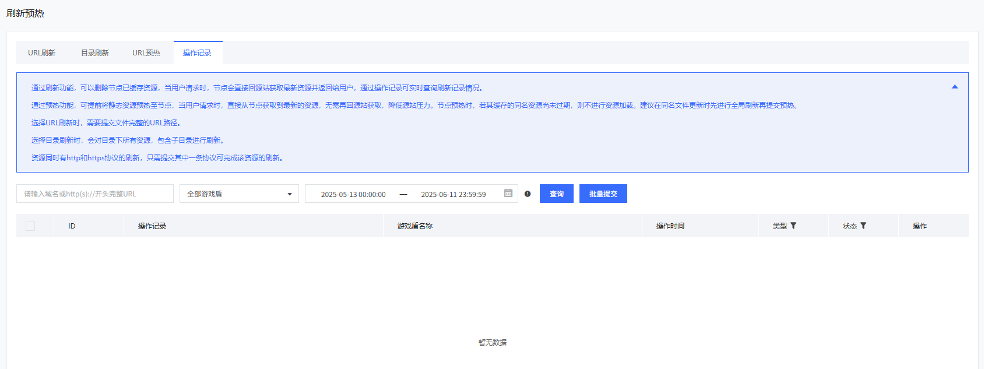Click the 操作记录 column header in table
Screen dimensions: 984x369
(x=152, y=226)
